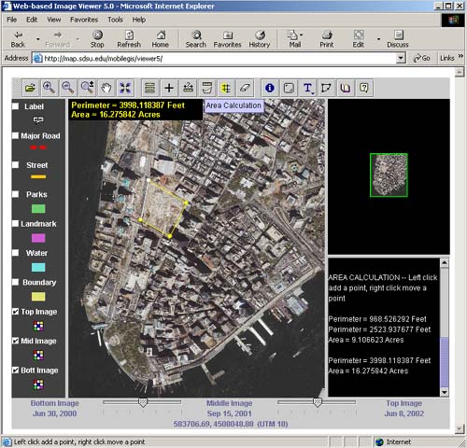Click the Mid Image colored grid icon
Viewport: 467px width, 448px height.
[38, 356]
